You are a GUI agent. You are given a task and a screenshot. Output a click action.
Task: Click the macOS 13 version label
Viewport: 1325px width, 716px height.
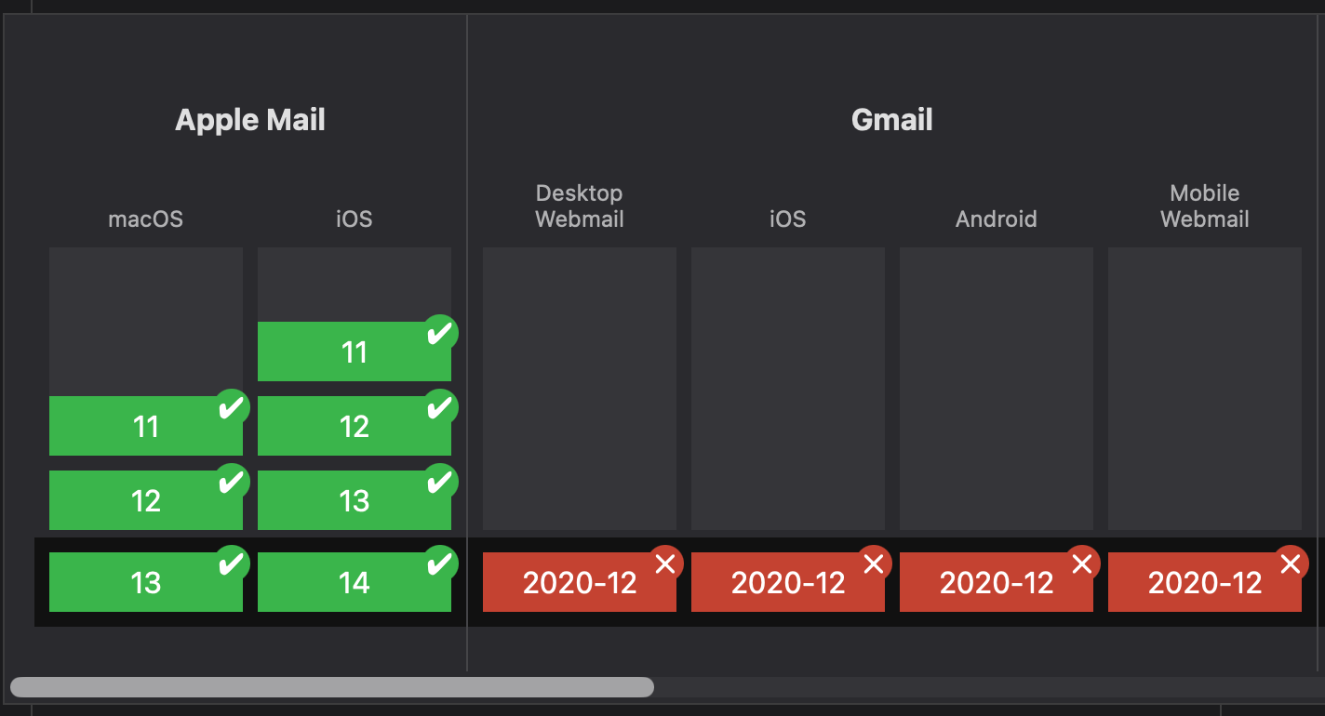pyautogui.click(x=145, y=581)
